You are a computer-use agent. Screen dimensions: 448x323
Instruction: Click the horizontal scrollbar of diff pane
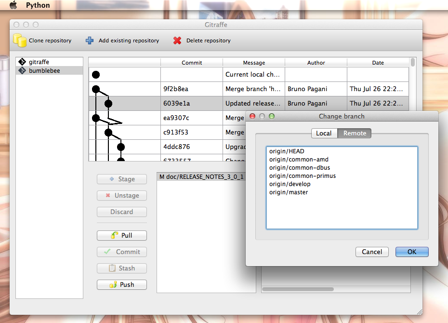pyautogui.click(x=298, y=289)
